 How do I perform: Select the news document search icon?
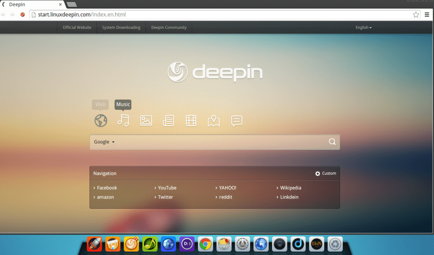click(168, 120)
